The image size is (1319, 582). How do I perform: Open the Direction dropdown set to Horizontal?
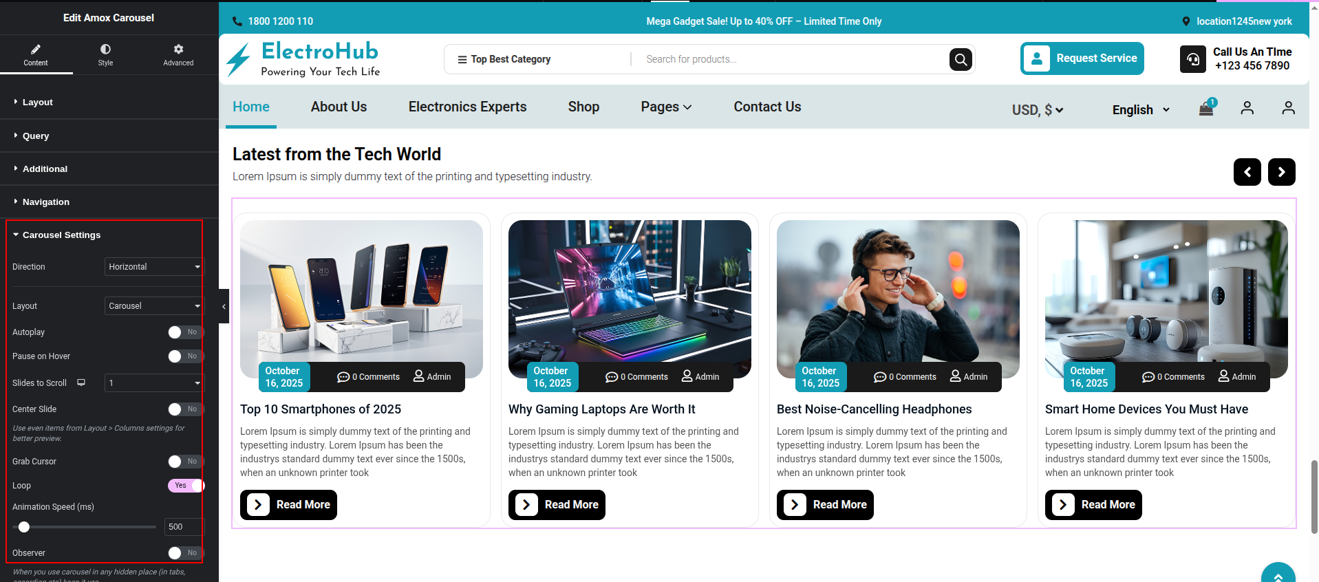tap(153, 267)
